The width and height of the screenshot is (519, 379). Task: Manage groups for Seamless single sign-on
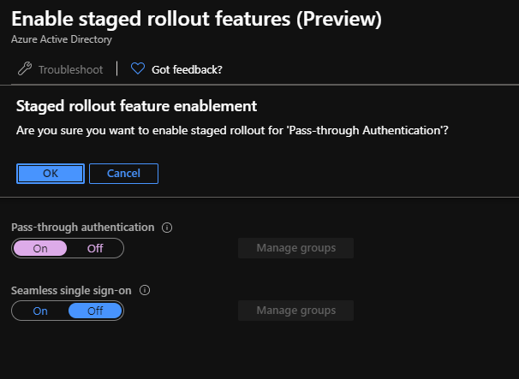coord(295,310)
